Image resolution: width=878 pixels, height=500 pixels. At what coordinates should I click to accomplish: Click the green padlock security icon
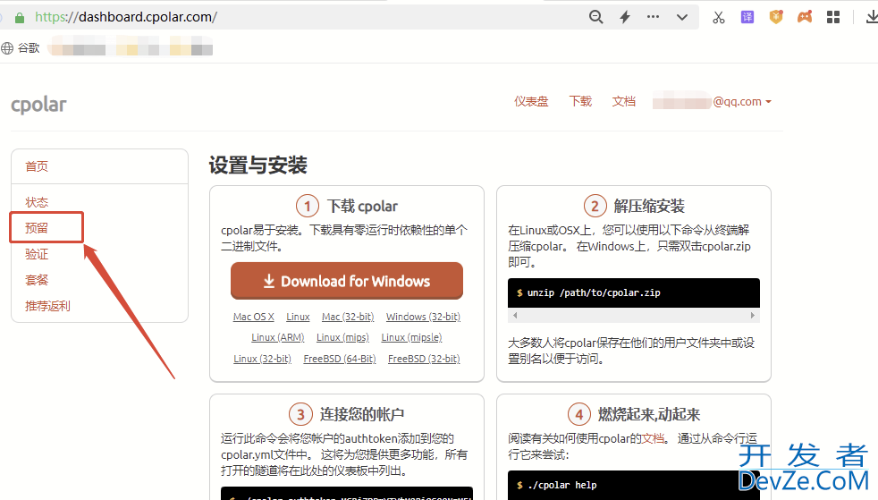[20, 17]
